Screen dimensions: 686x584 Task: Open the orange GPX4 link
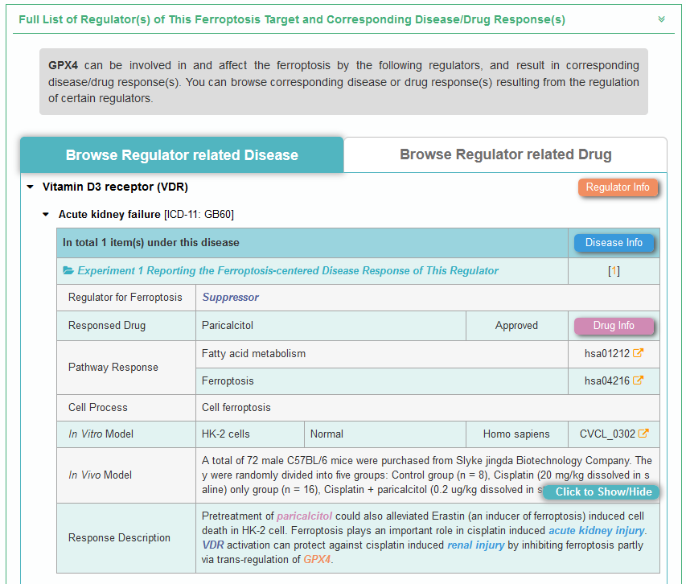(x=316, y=559)
